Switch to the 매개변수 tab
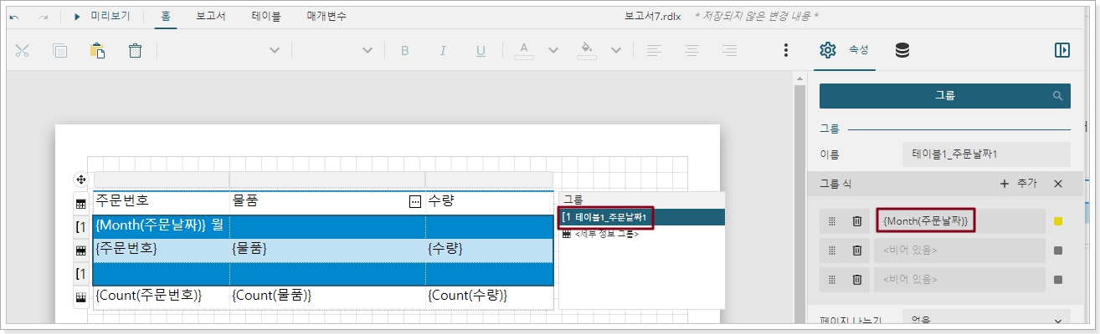Viewport: 1100px width, 334px height. (x=326, y=16)
